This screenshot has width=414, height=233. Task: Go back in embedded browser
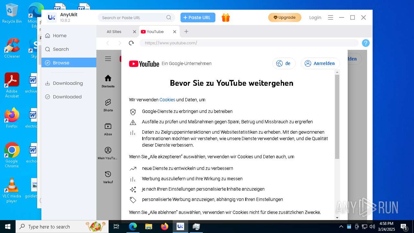[108, 43]
